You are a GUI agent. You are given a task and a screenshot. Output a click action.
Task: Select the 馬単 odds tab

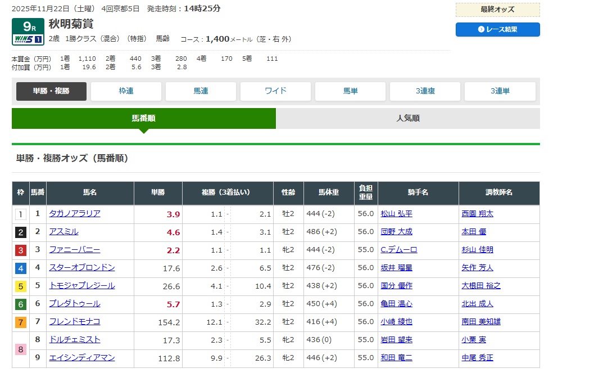pos(350,91)
